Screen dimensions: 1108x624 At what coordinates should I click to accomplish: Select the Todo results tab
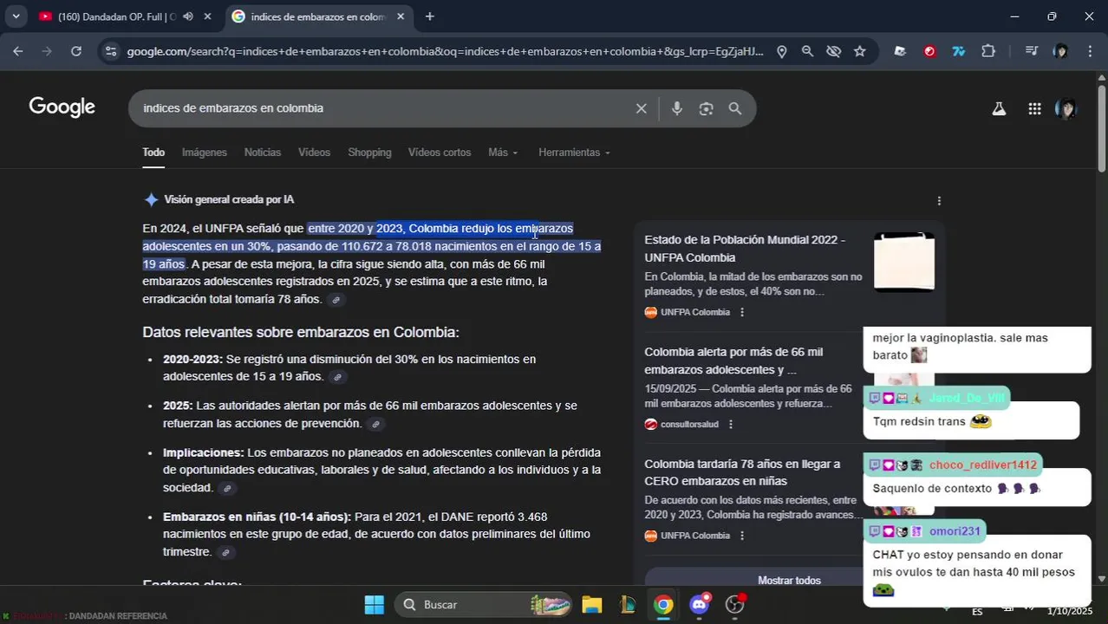[153, 153]
